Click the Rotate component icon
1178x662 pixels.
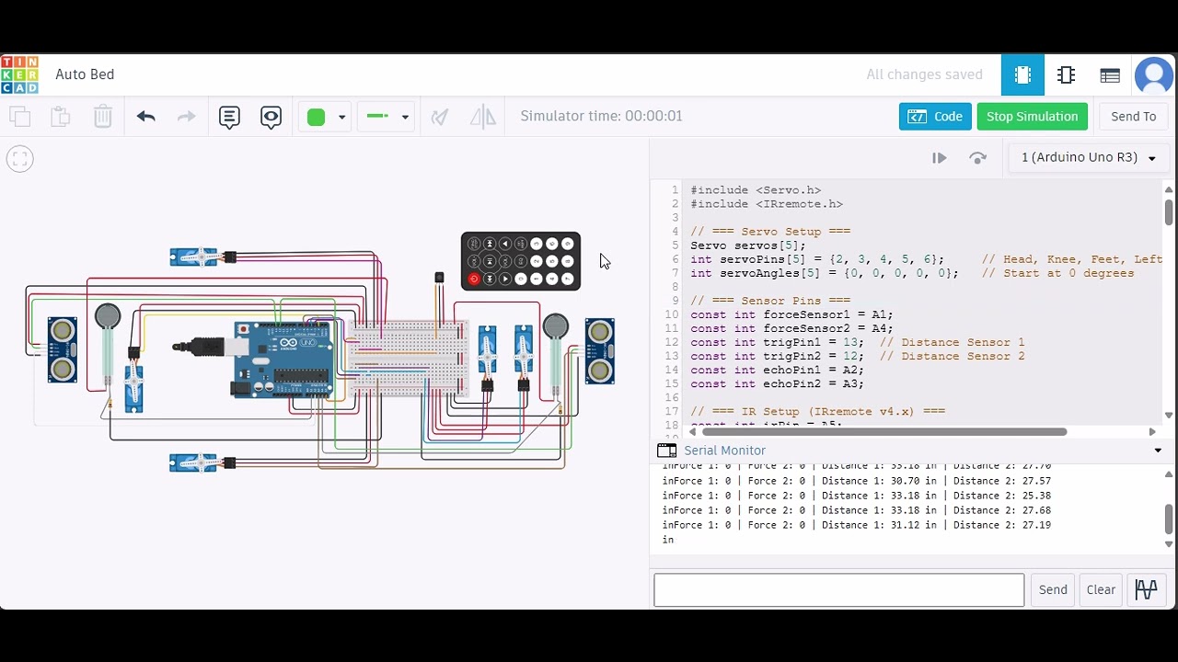pyautogui.click(x=440, y=117)
